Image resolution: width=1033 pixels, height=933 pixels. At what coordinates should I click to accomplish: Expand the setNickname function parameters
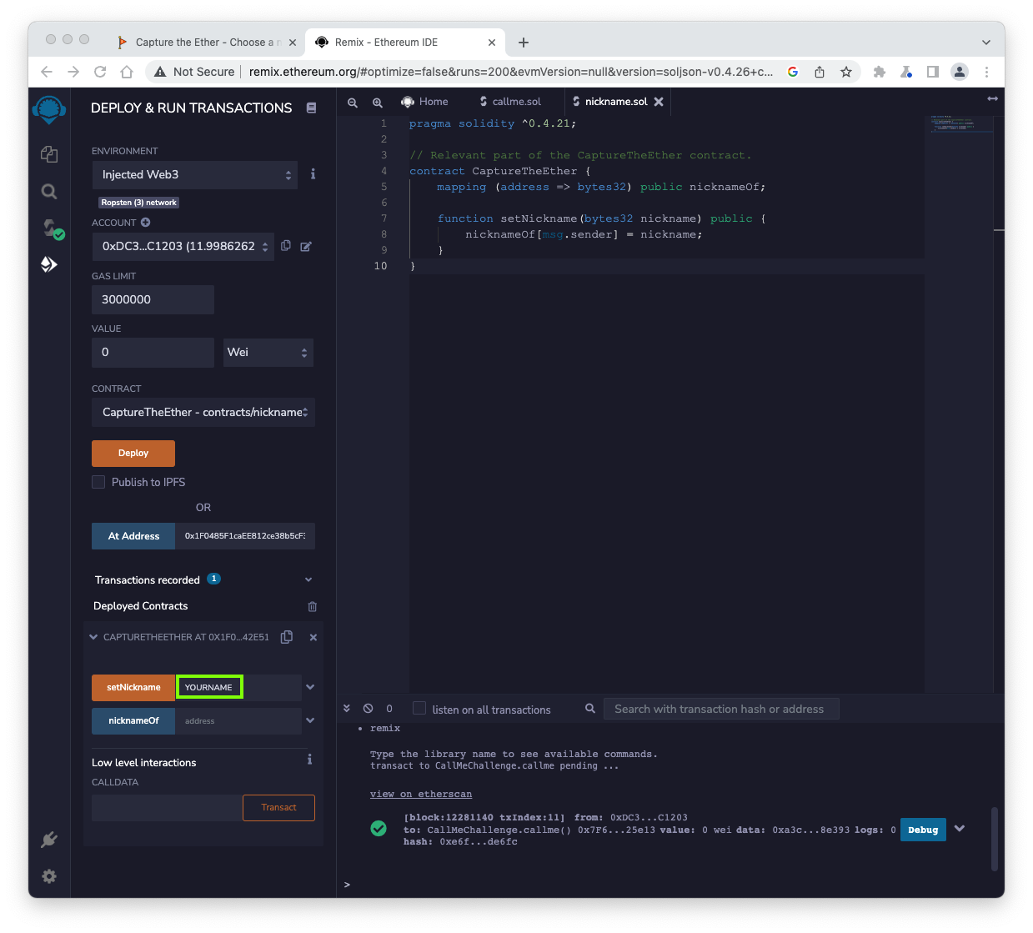[x=310, y=687]
